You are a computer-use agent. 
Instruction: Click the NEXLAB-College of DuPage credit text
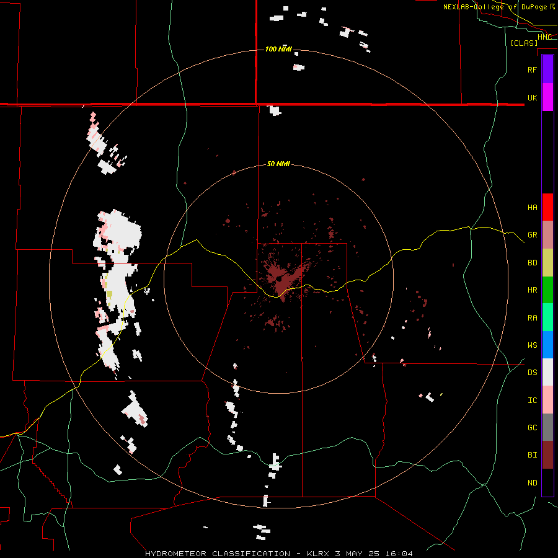click(x=495, y=7)
